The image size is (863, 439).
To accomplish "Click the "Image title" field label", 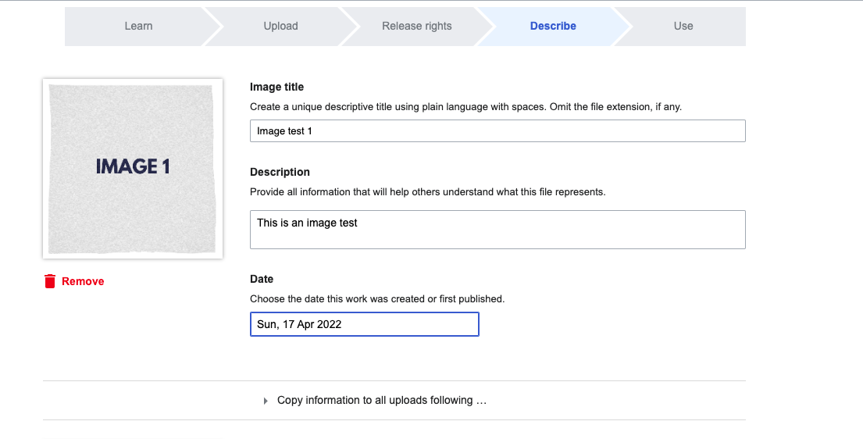I will point(276,87).
